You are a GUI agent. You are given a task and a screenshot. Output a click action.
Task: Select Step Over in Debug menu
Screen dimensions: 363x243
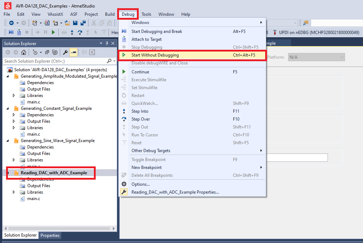[x=192, y=119]
